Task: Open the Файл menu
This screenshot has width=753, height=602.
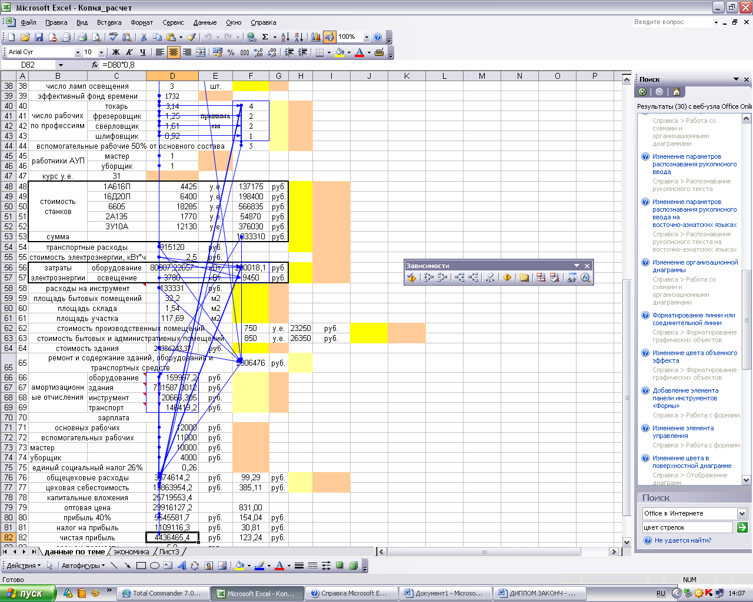Action: point(28,22)
